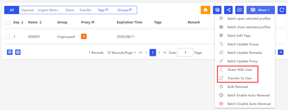Sort by Seq arrow icon
288x110 pixels.
pos(22,22)
